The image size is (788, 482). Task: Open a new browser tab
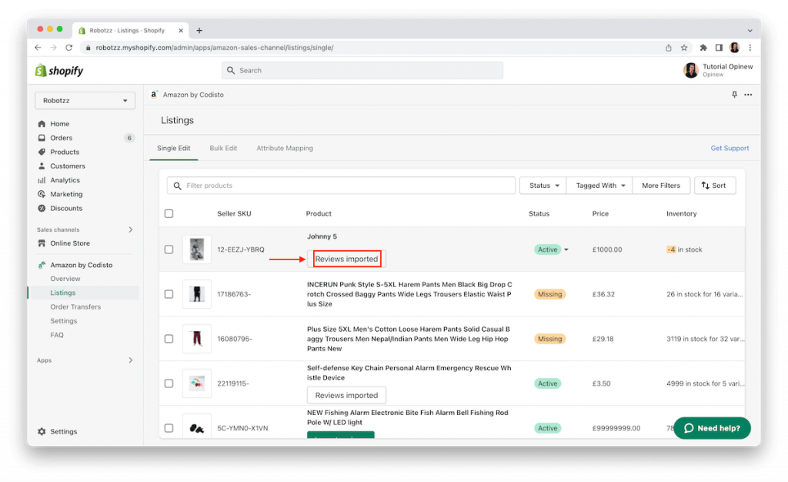click(199, 31)
